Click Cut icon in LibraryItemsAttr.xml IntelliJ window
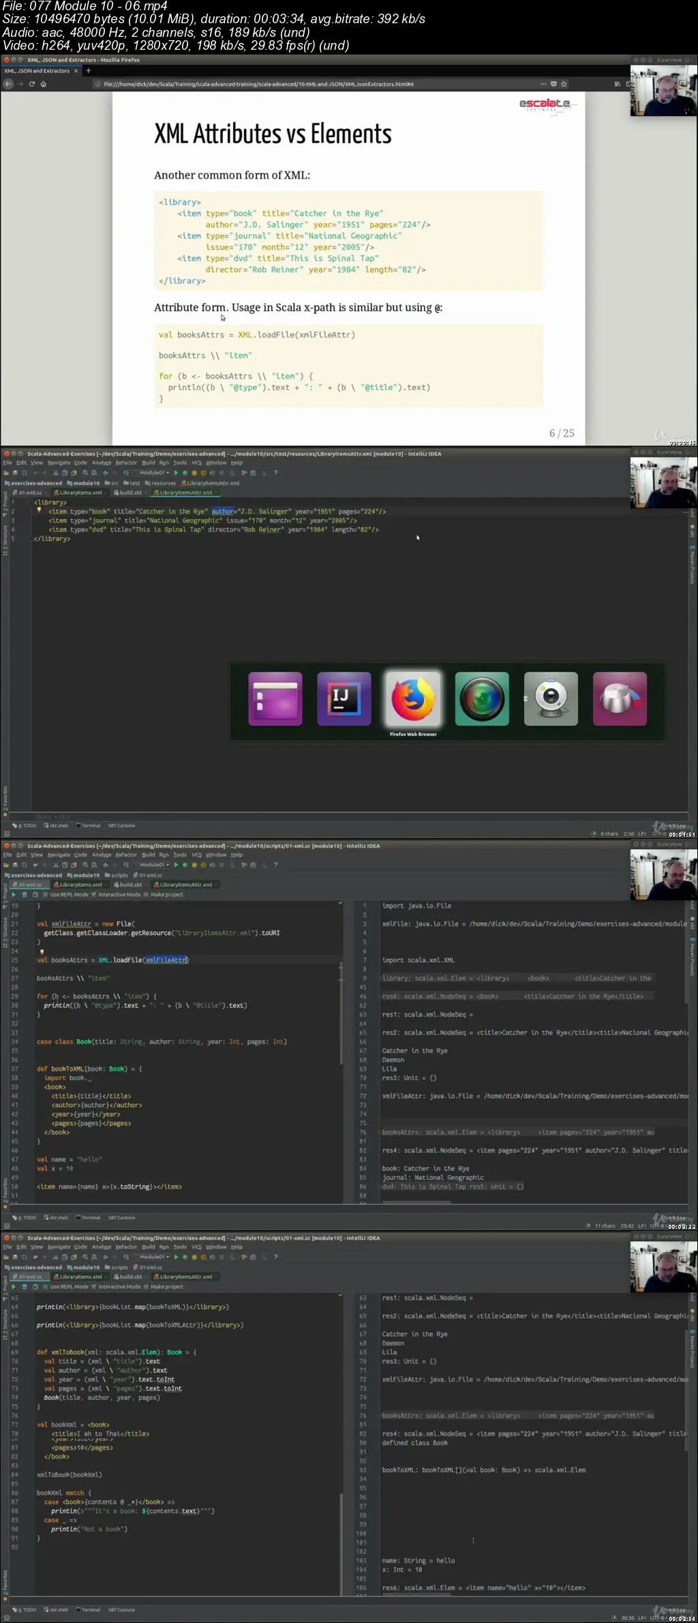This screenshot has width=698, height=1623. coord(56,473)
